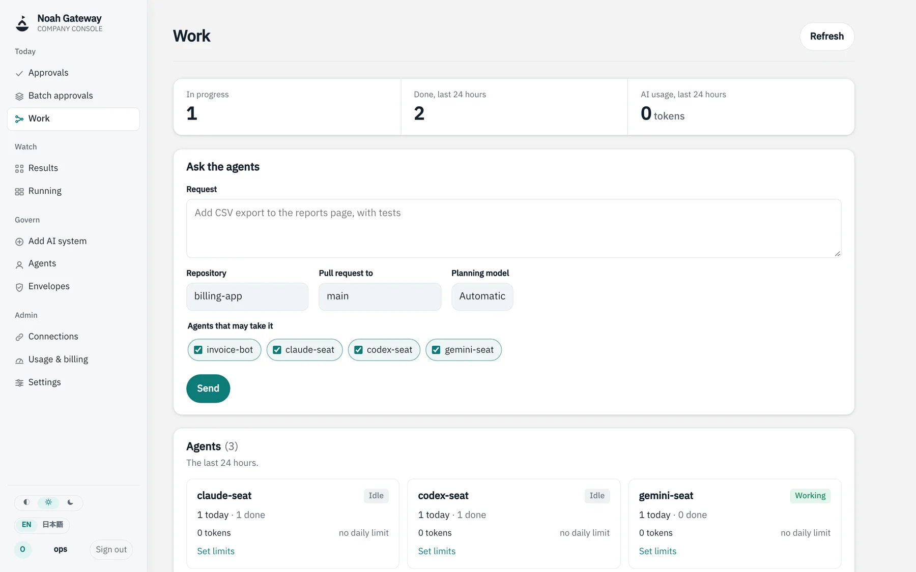Click the Agents person icon

pos(19,264)
